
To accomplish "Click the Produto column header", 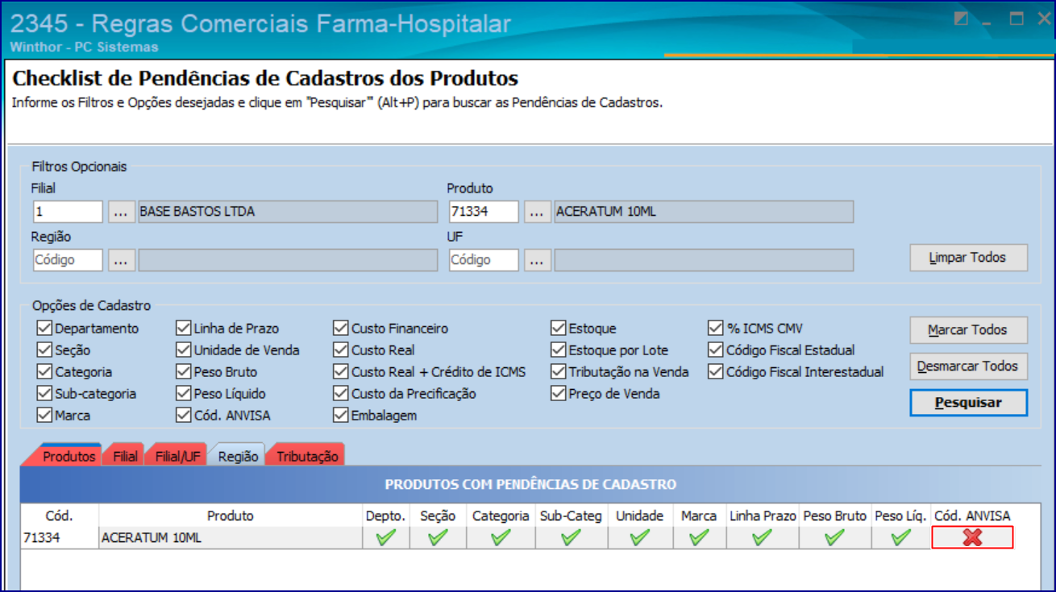I will click(231, 516).
